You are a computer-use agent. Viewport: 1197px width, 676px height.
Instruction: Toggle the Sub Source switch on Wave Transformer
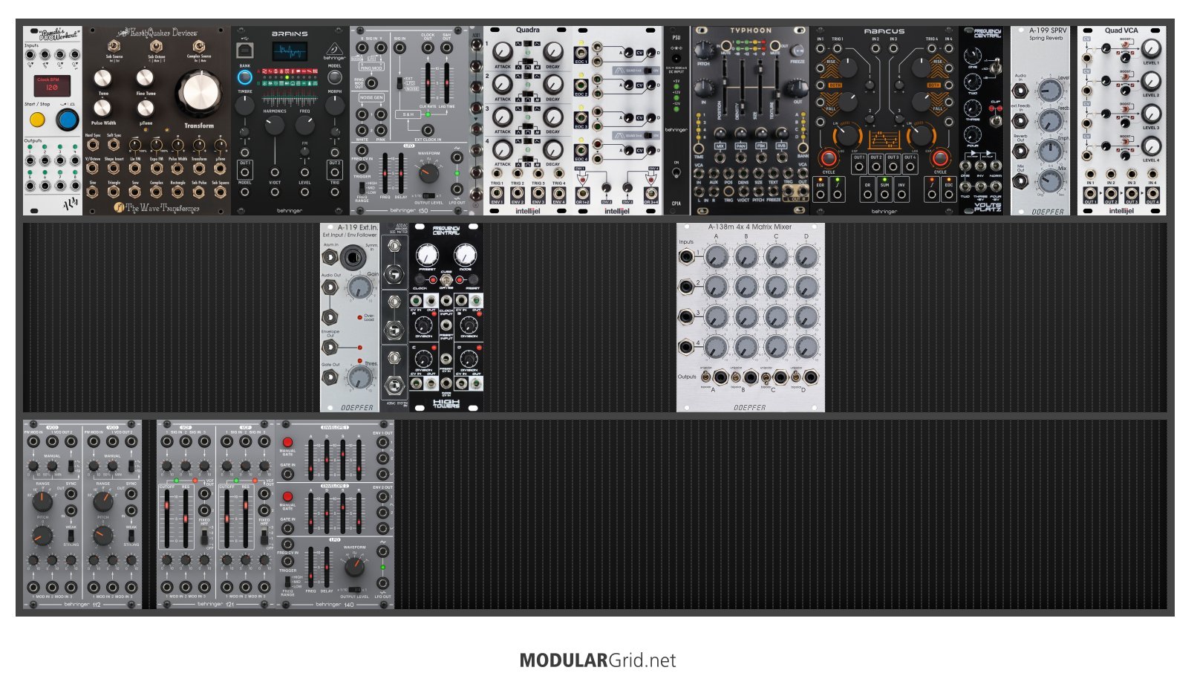[114, 46]
